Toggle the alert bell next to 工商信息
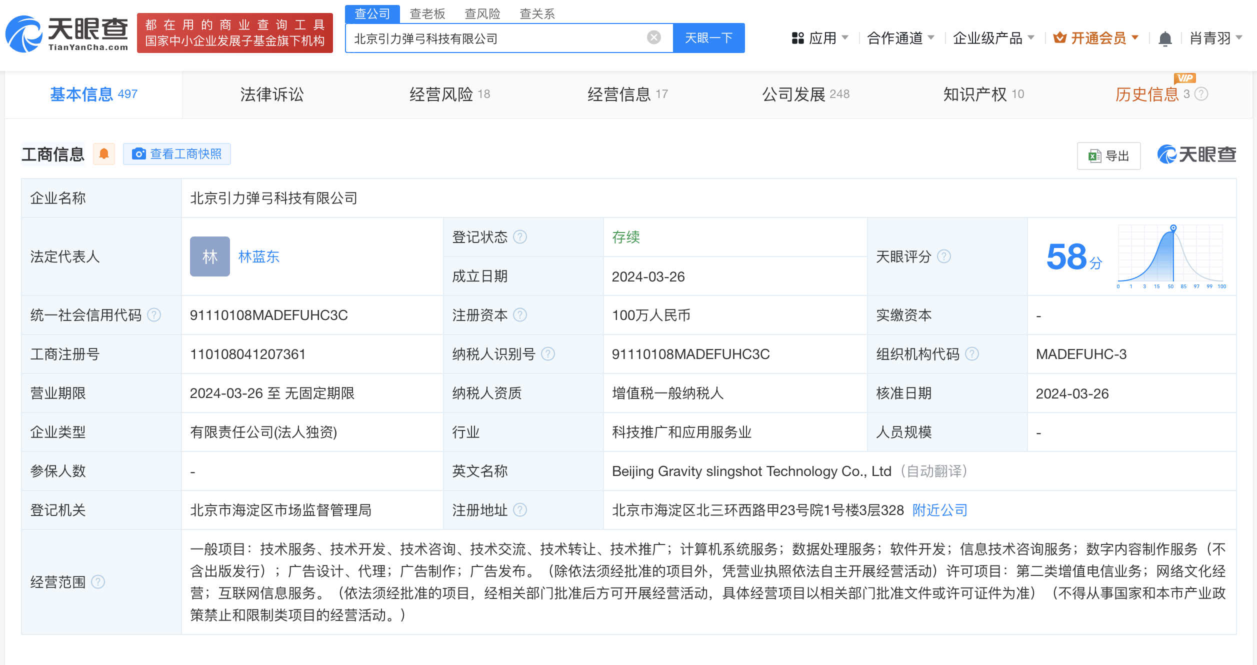 (104, 154)
